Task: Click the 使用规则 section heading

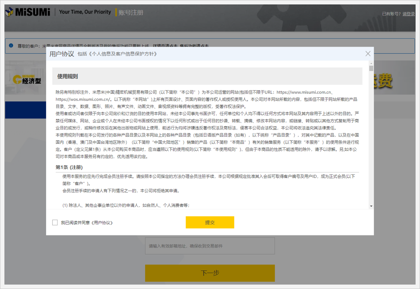Action: (x=68, y=76)
